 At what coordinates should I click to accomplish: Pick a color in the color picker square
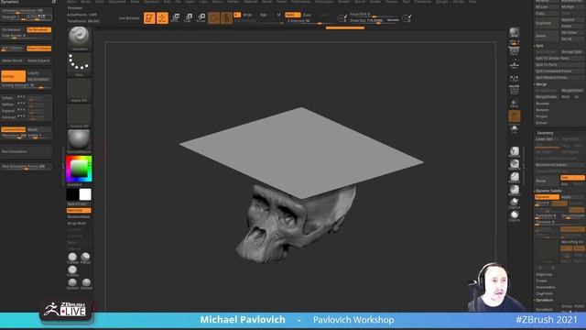click(x=79, y=169)
